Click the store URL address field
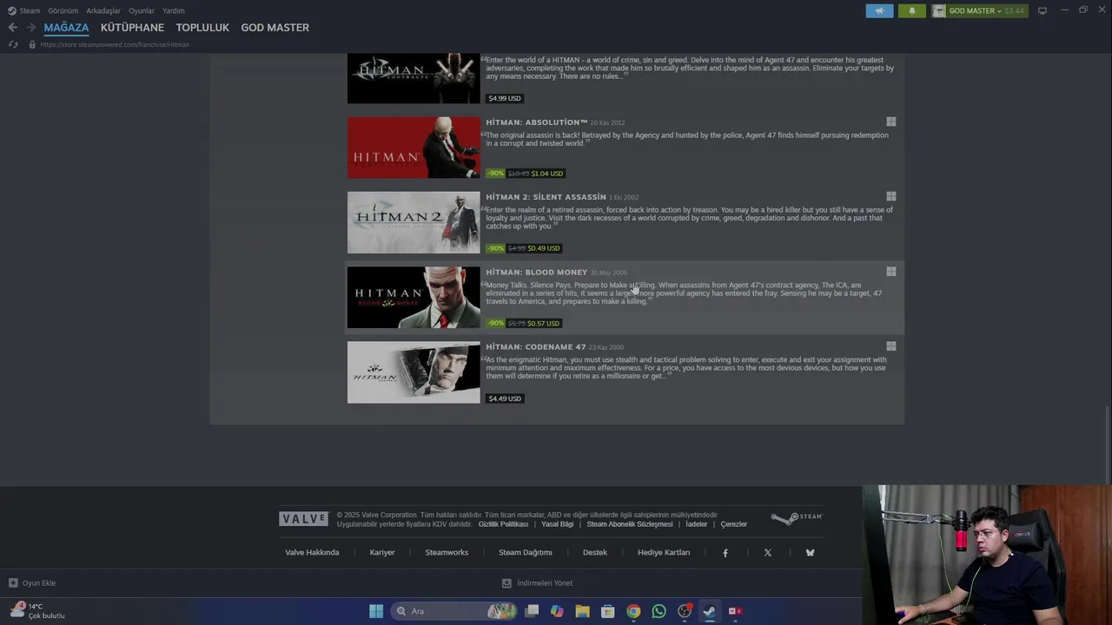The image size is (1112, 625). [x=115, y=44]
